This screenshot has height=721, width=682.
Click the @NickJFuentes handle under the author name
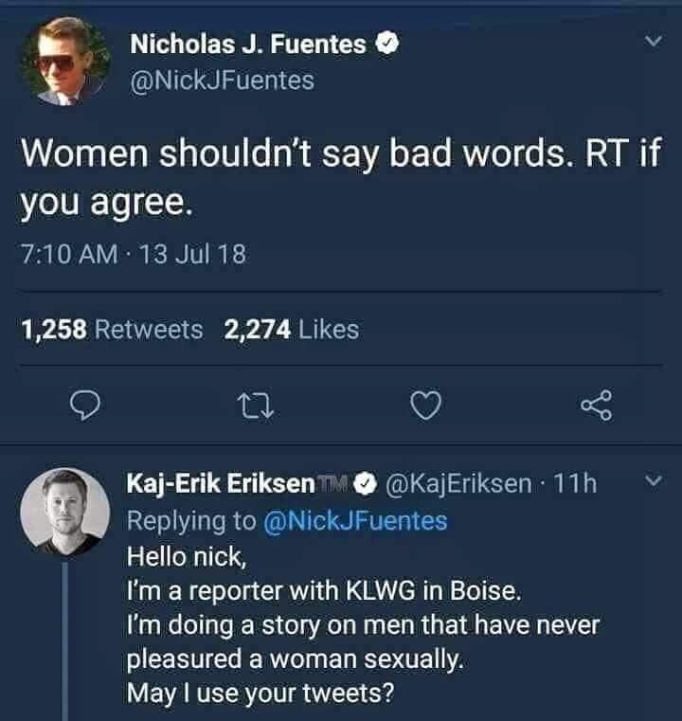pyautogui.click(x=221, y=81)
